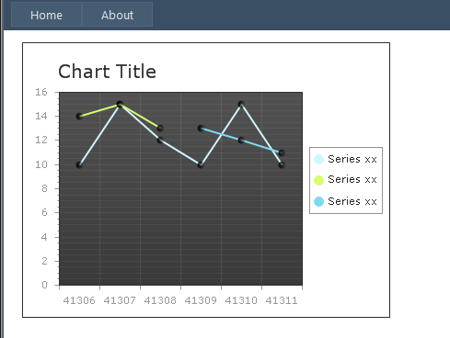Click the pale blue legend swatch
The width and height of the screenshot is (450, 338).
(319, 160)
